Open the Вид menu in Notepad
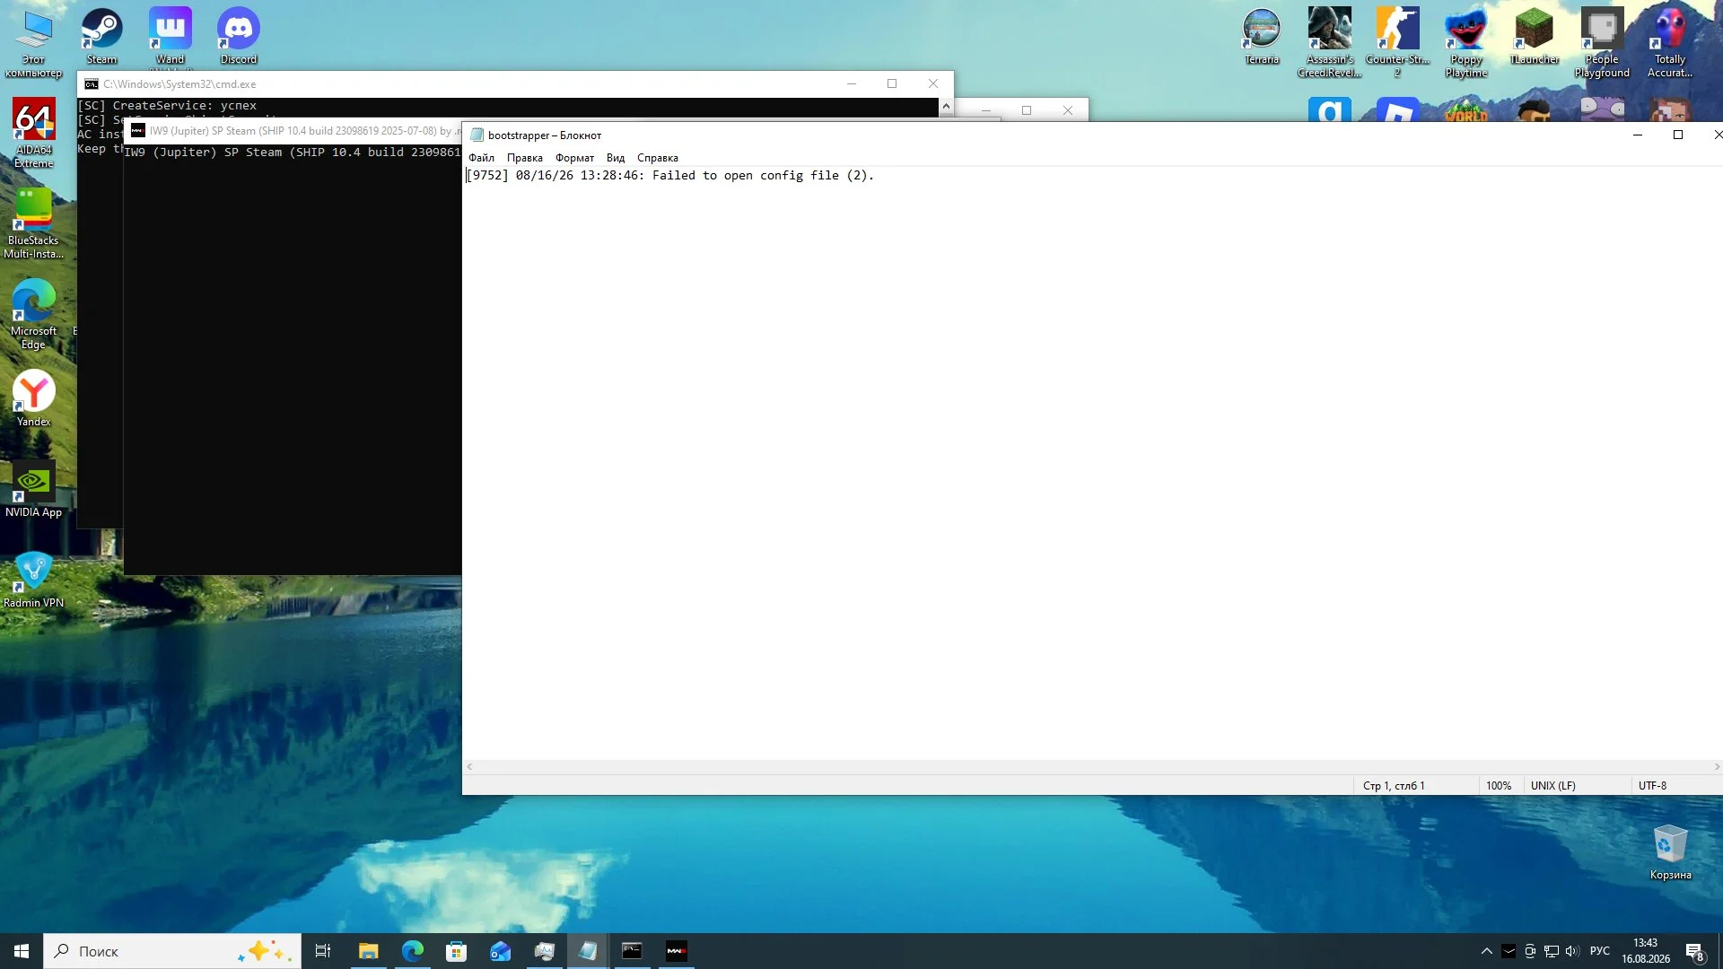Image resolution: width=1723 pixels, height=969 pixels. point(615,158)
